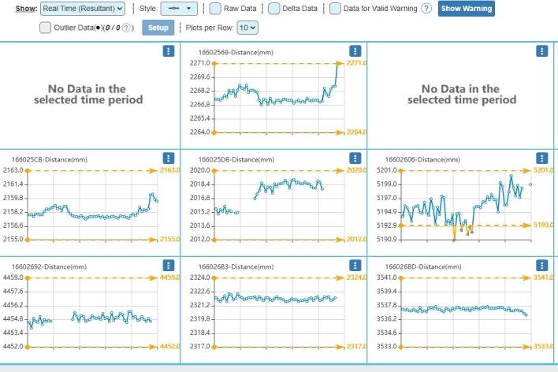The image size is (558, 372).
Task: Open menu icon for plot 166025CB
Action: 168,158
